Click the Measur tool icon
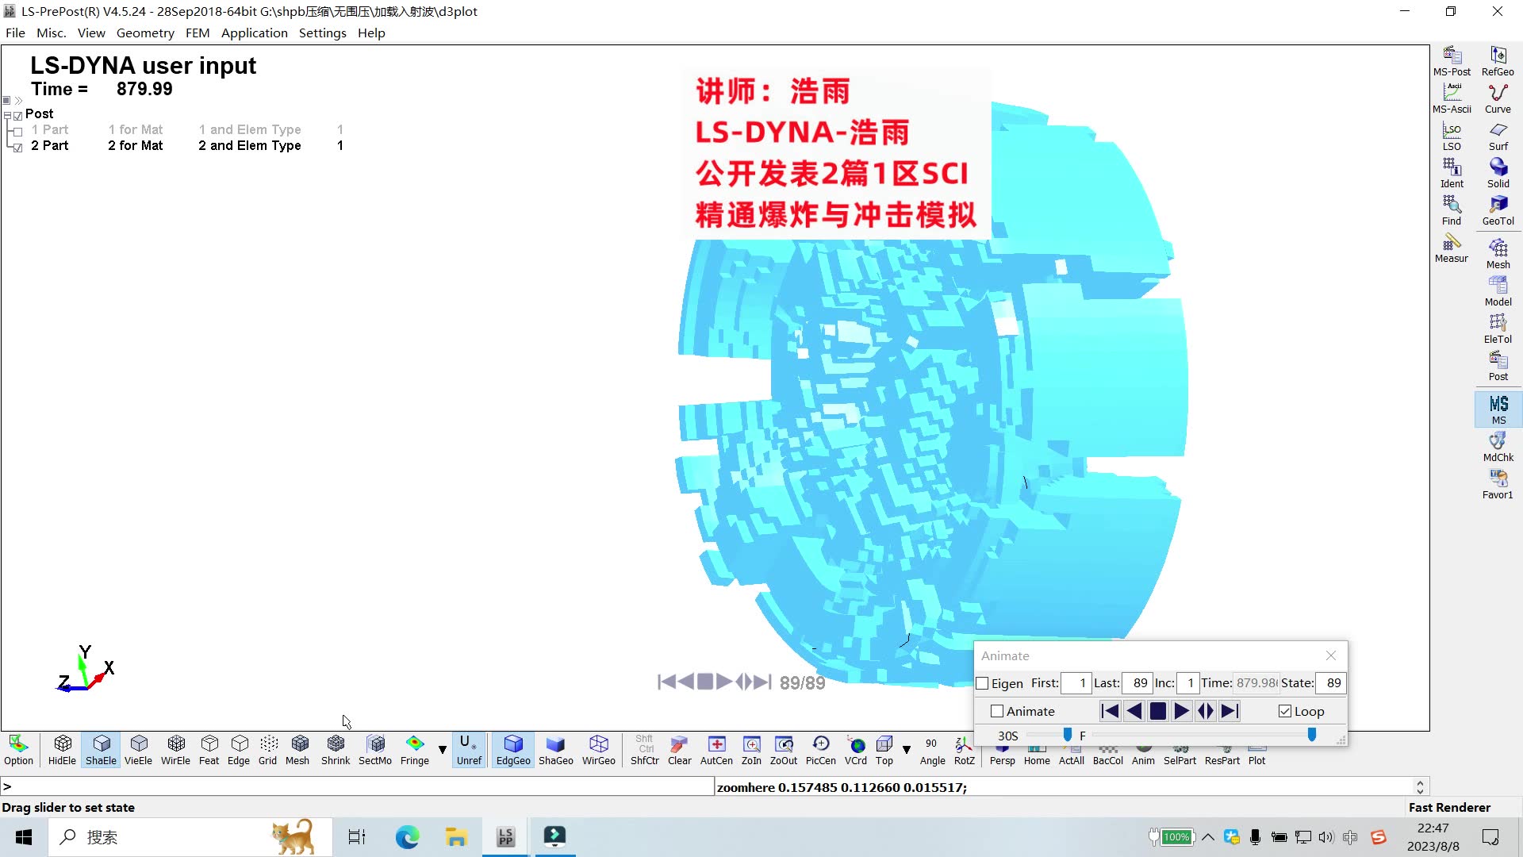1523x857 pixels. click(x=1451, y=247)
